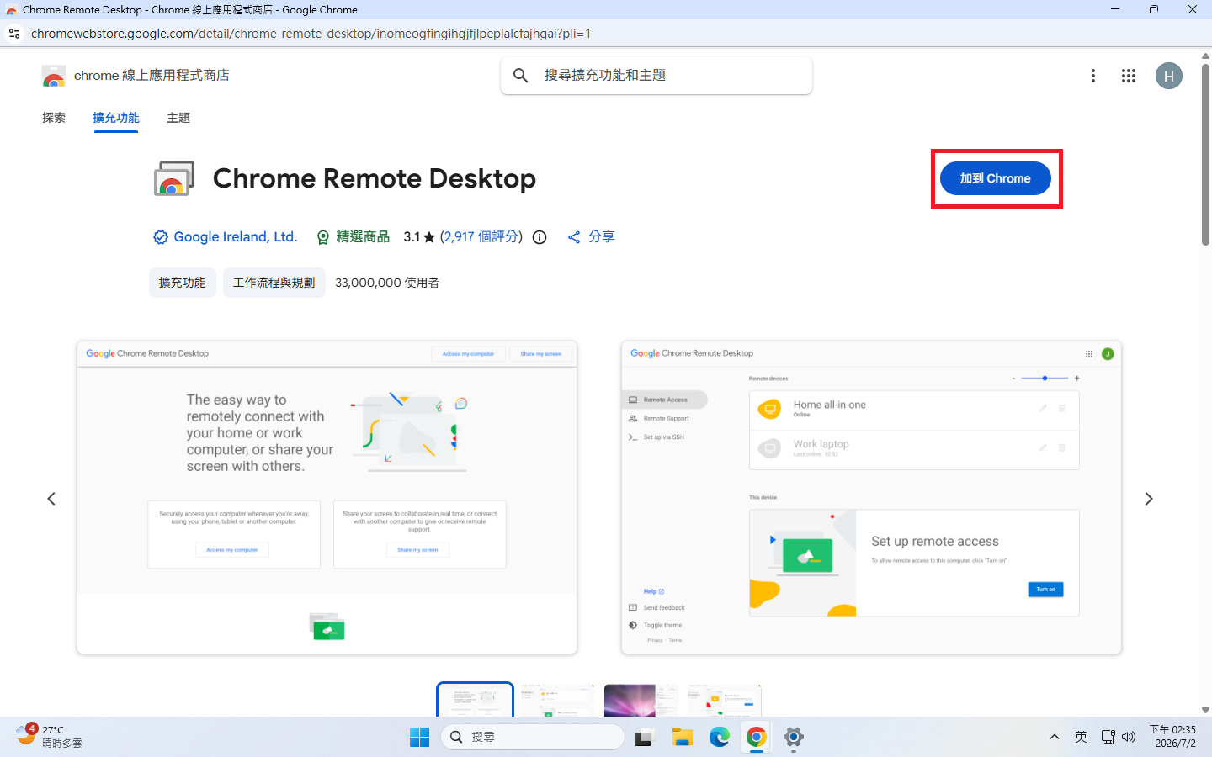Open the ratings info icon

click(540, 237)
